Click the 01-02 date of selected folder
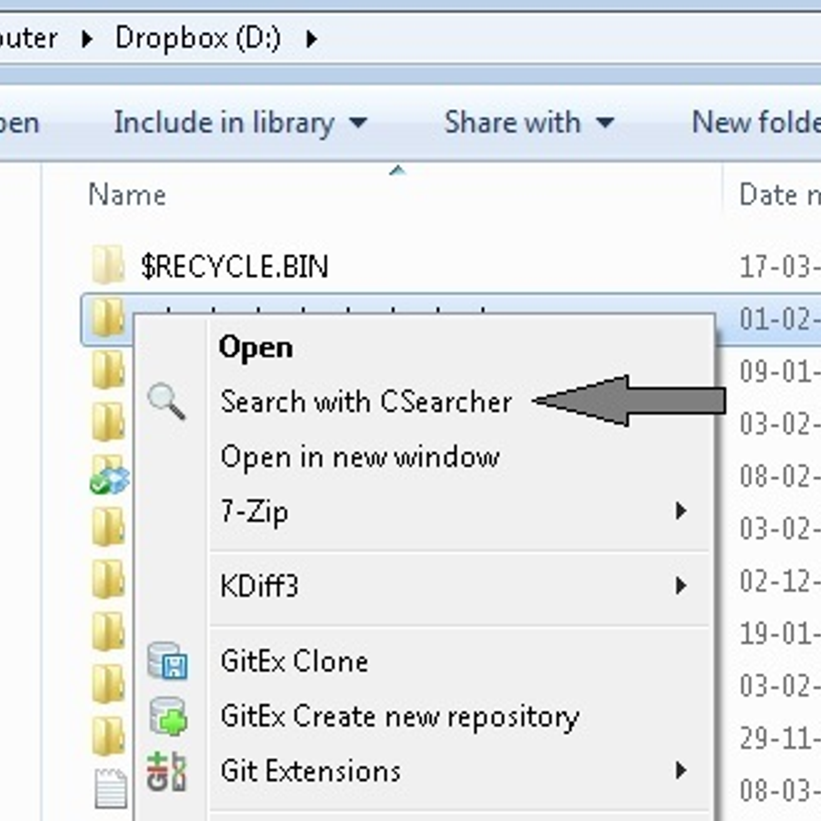 [780, 319]
